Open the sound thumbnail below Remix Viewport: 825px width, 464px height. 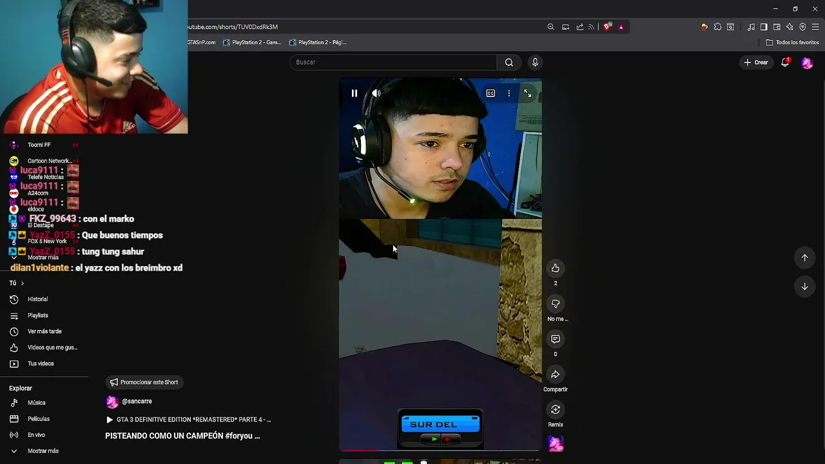pos(556,443)
